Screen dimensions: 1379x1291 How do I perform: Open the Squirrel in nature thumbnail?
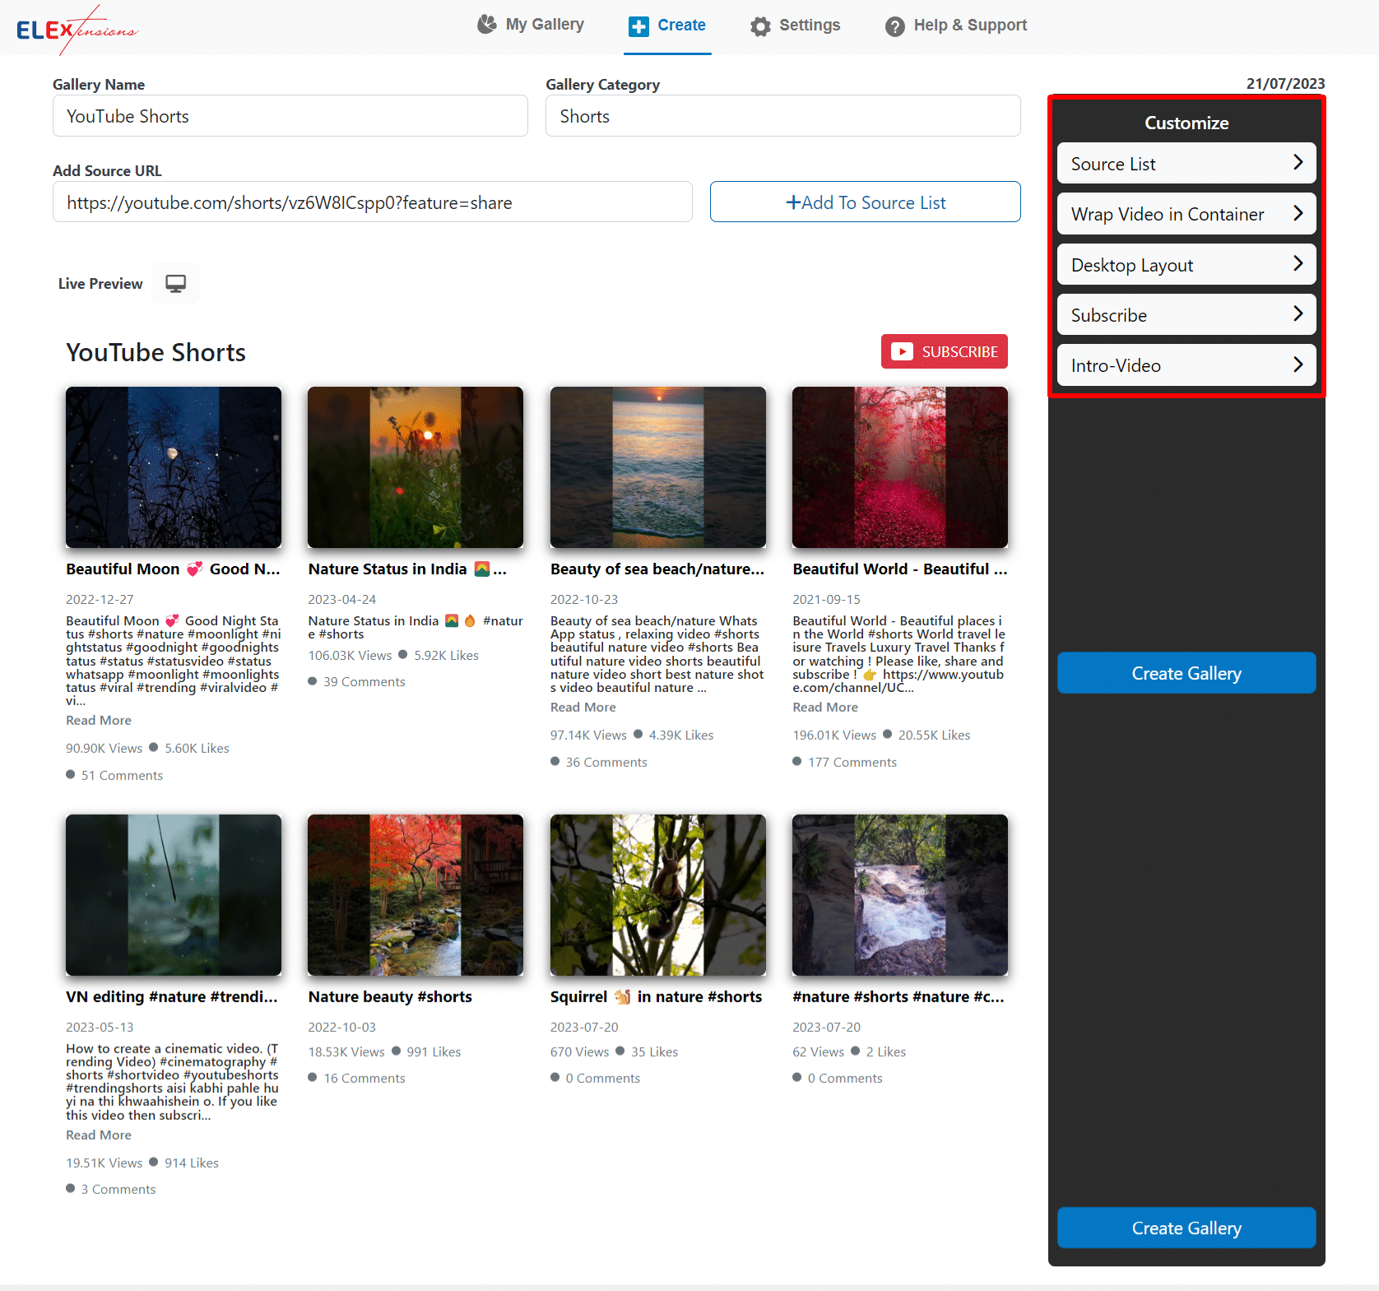tap(658, 895)
